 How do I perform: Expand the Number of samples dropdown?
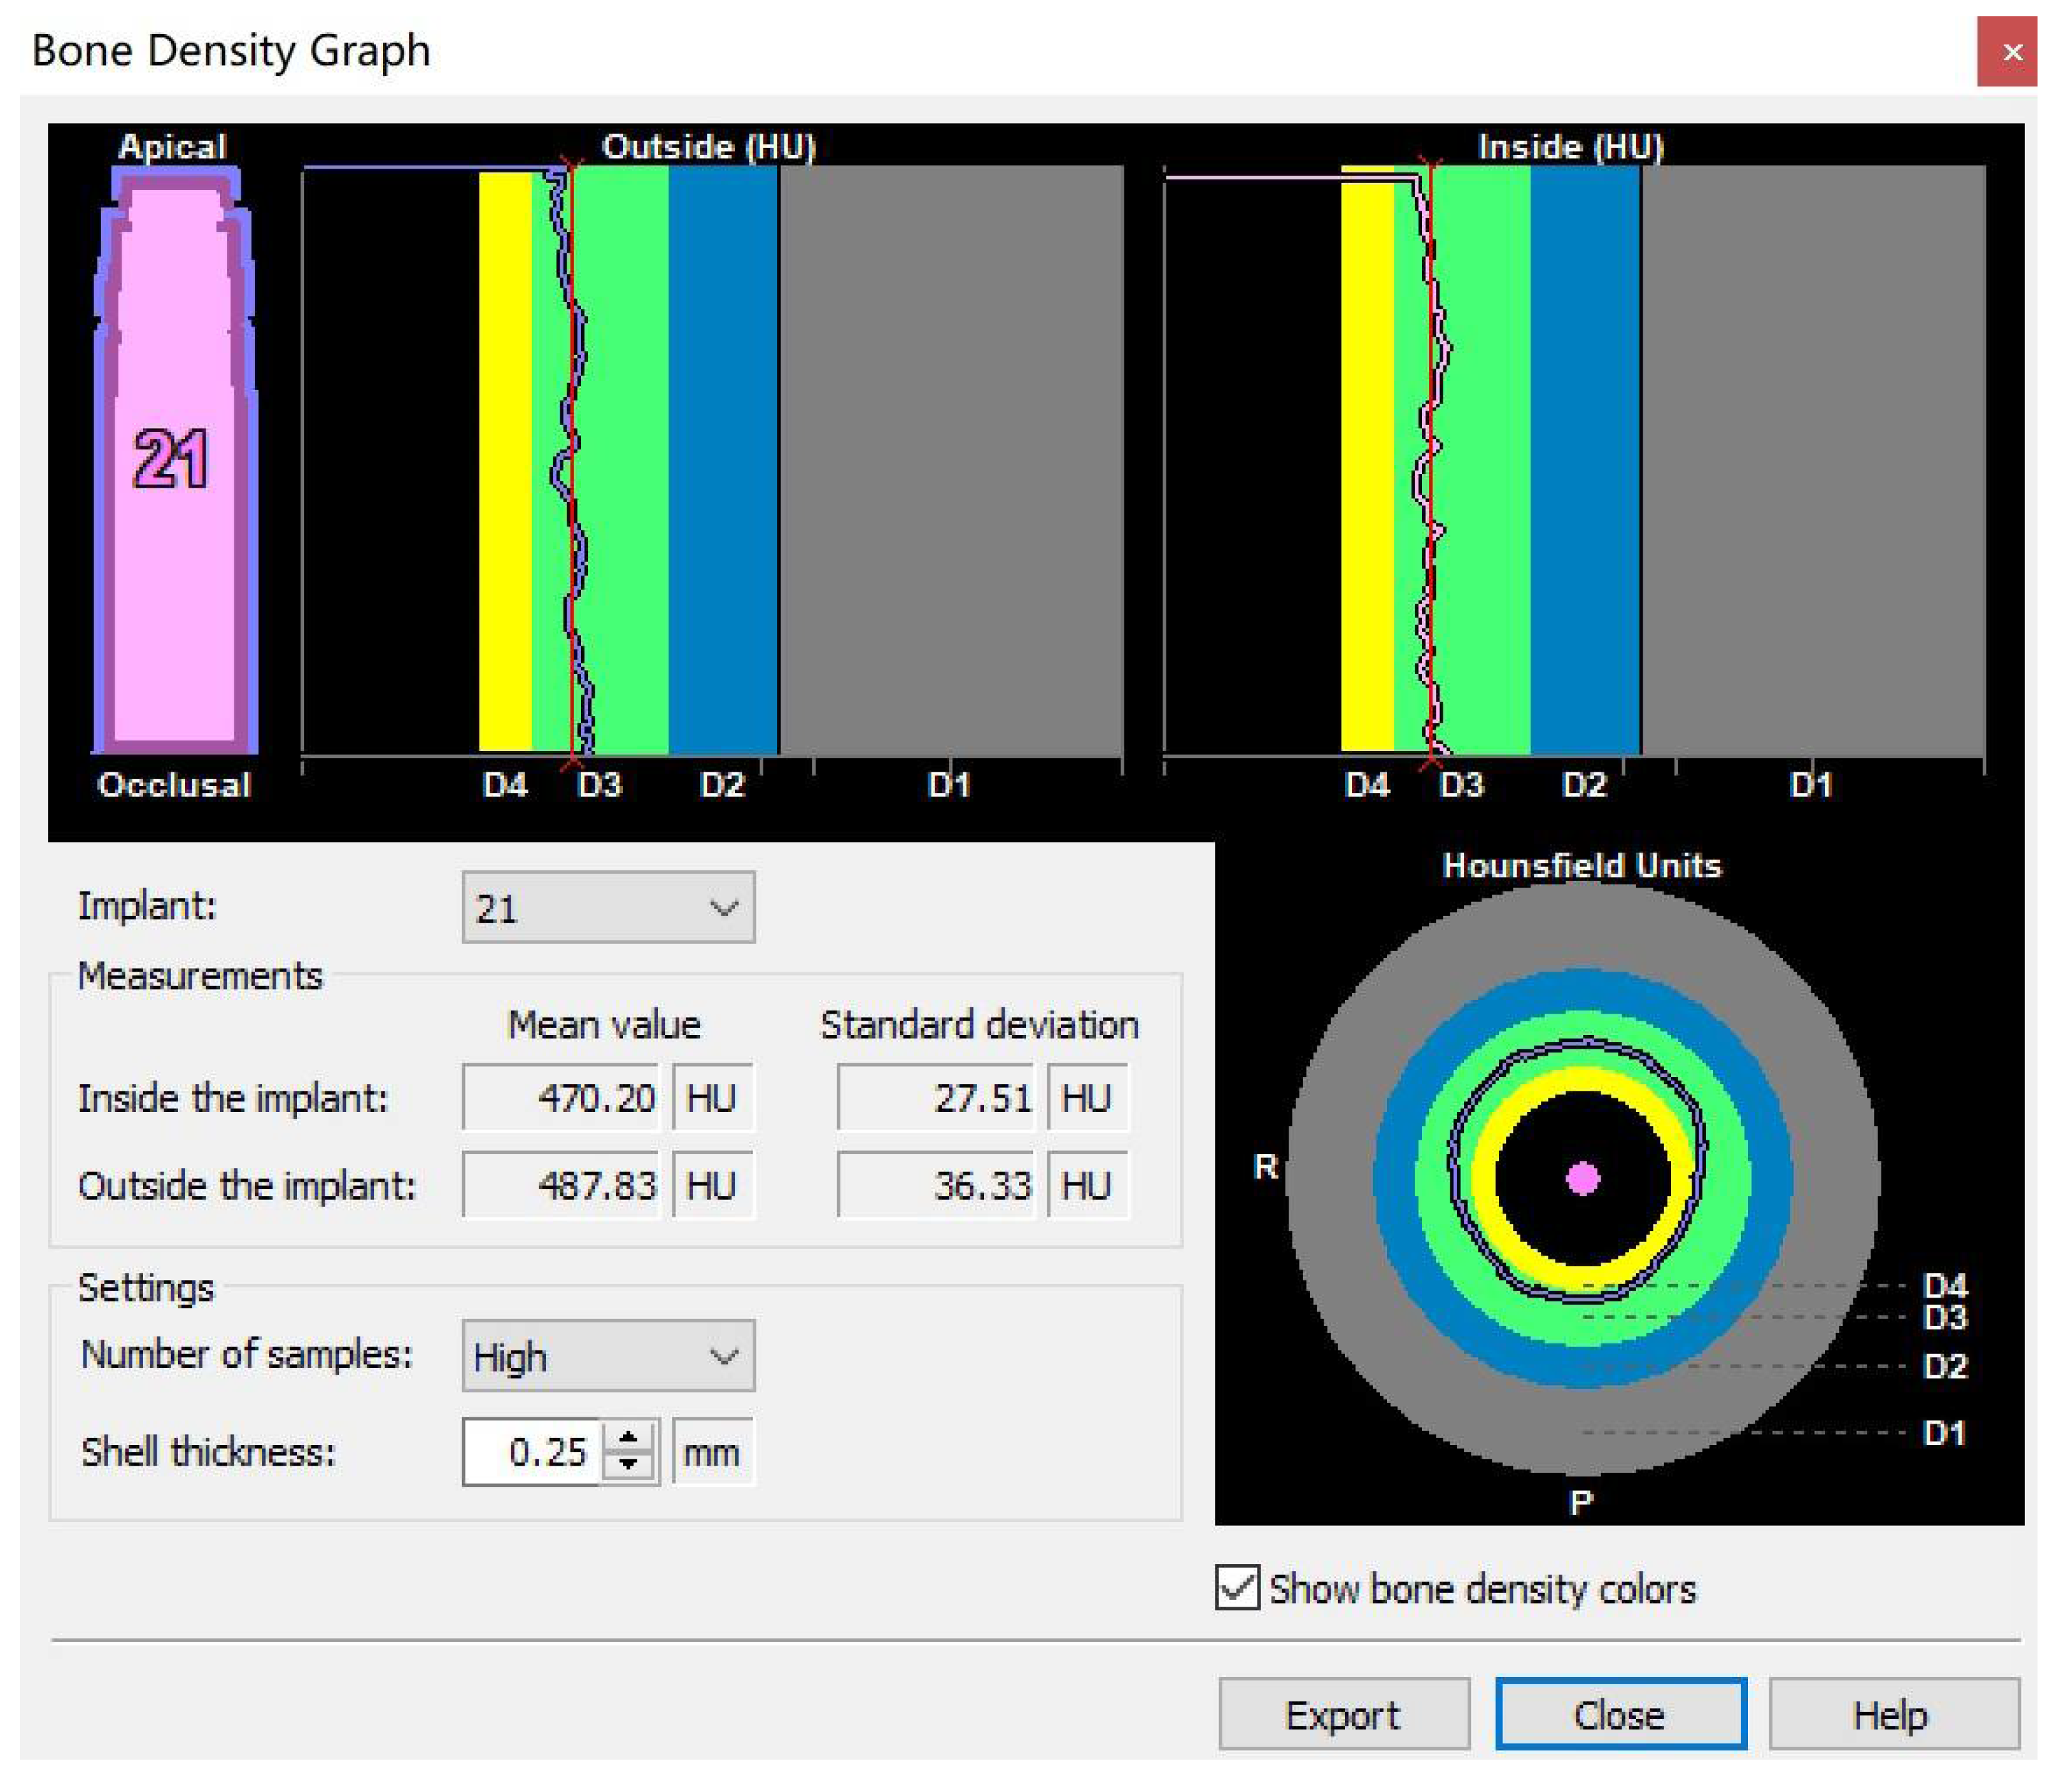(x=608, y=1356)
